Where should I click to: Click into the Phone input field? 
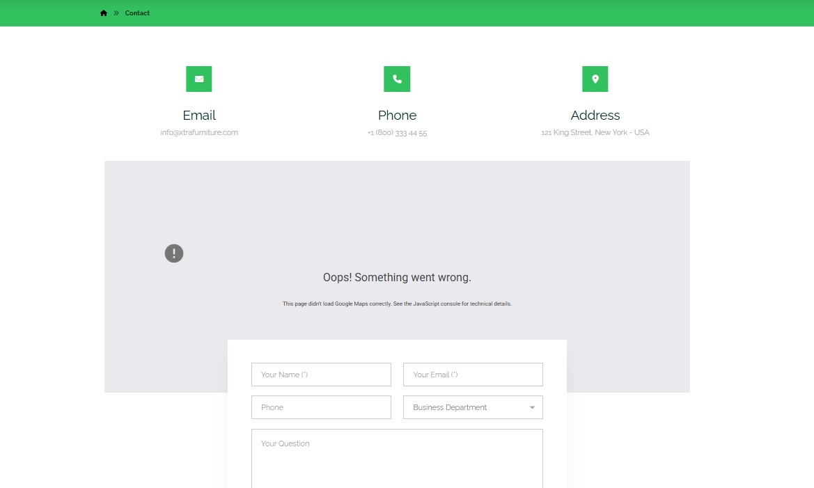pyautogui.click(x=321, y=407)
